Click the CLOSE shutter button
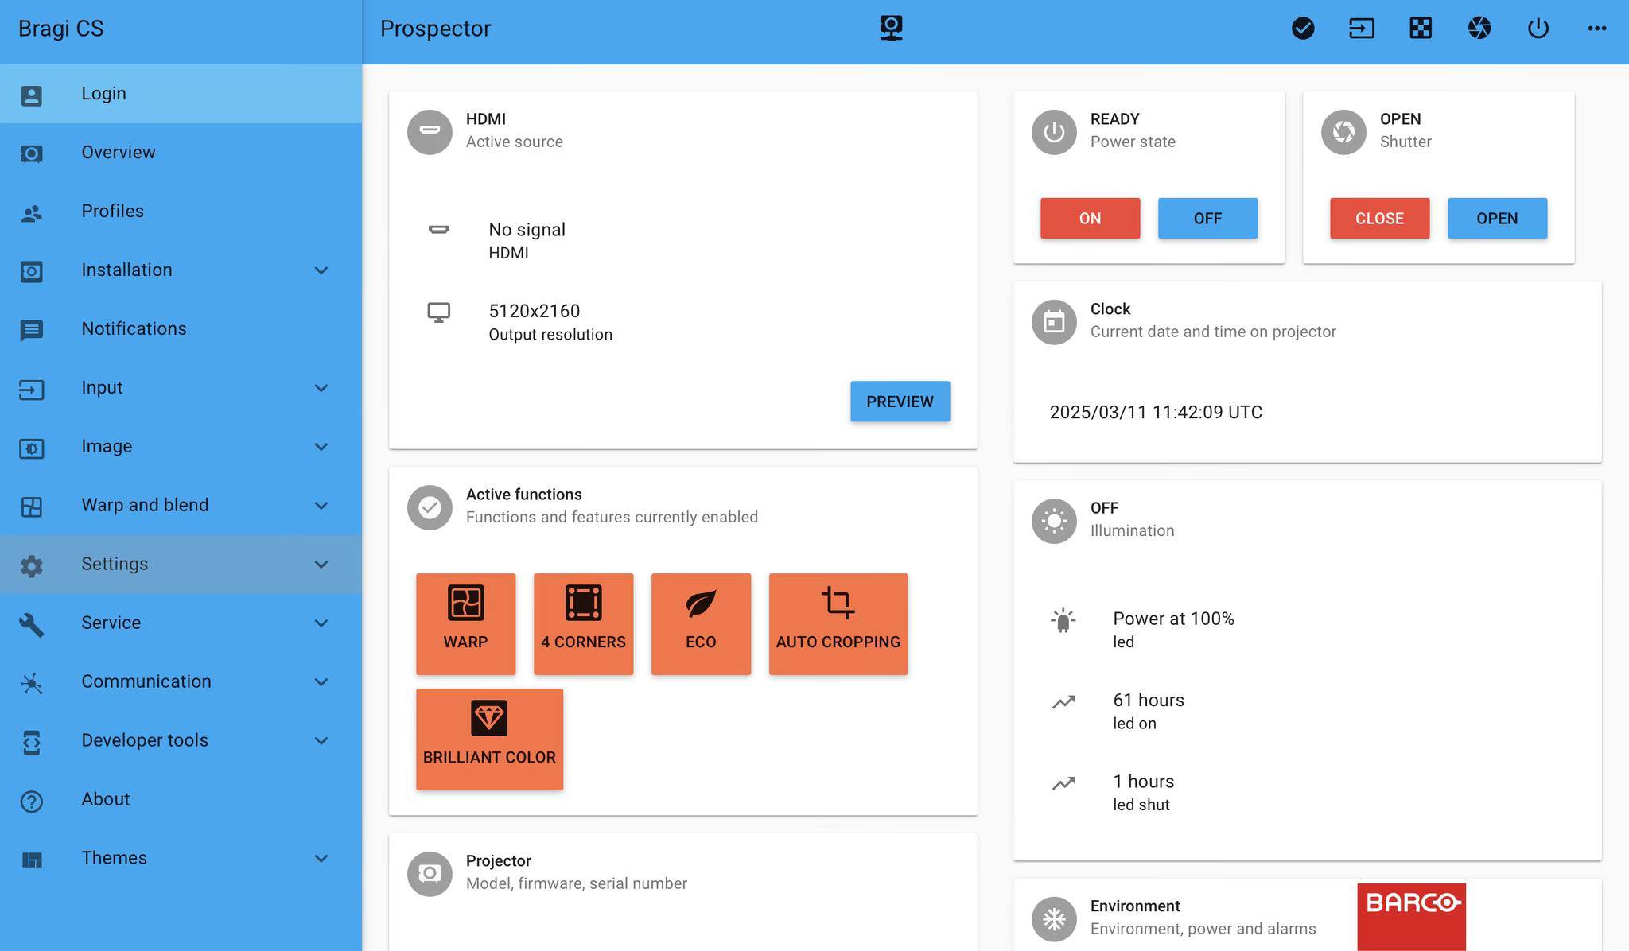 [x=1379, y=218]
